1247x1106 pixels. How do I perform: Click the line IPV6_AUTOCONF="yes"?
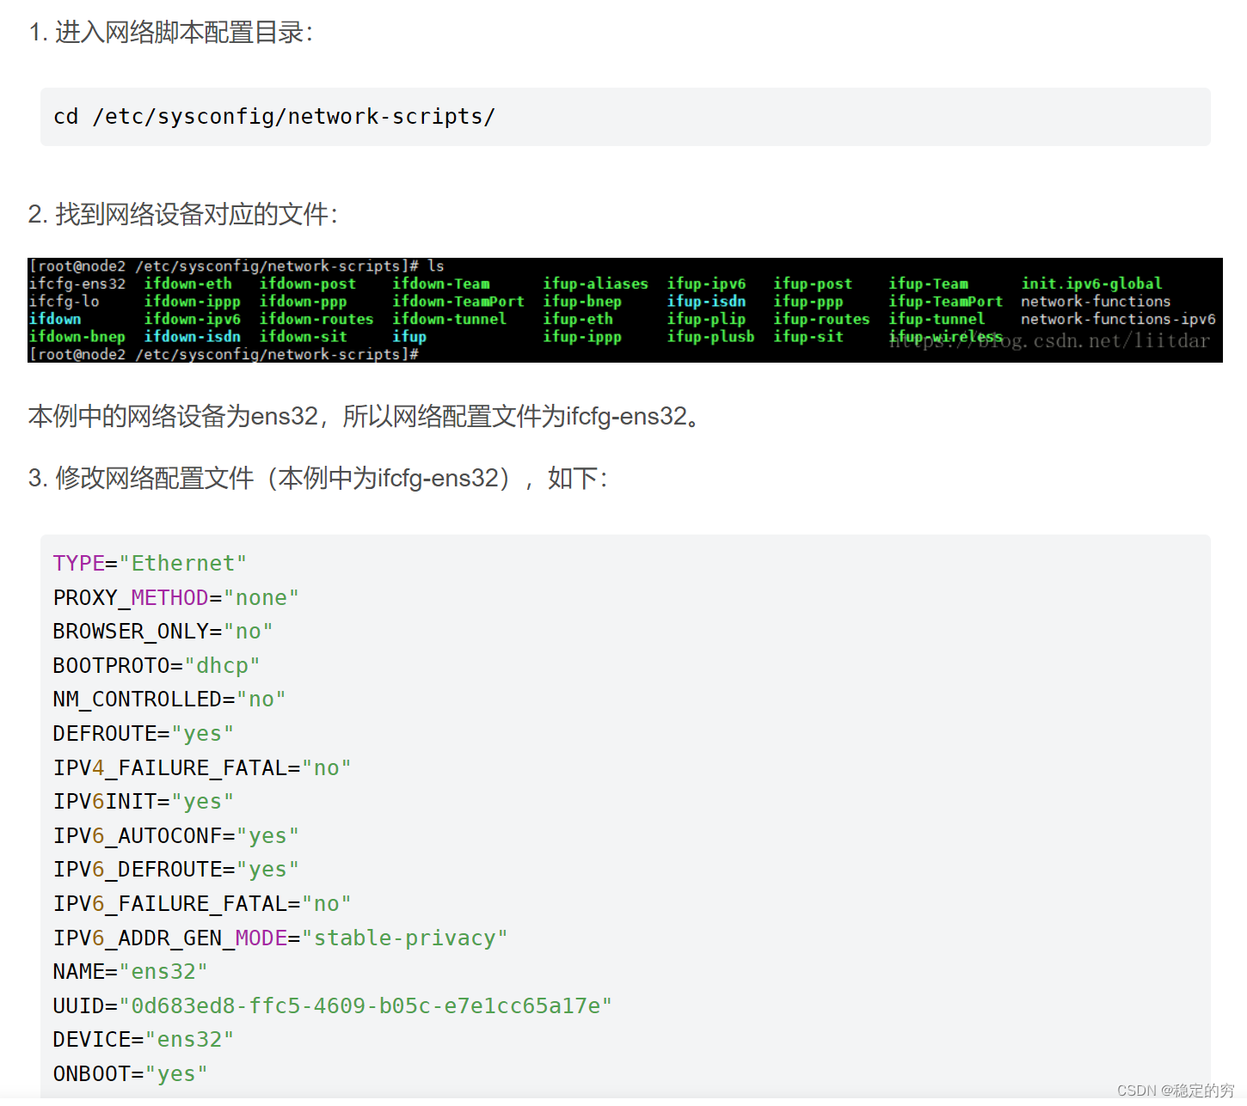[175, 836]
